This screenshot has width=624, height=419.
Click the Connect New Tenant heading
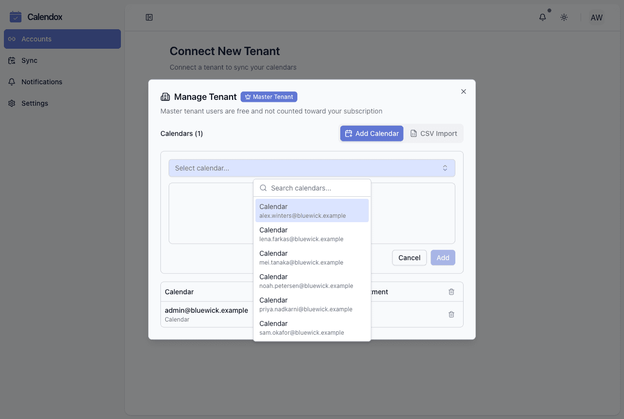[x=225, y=51]
